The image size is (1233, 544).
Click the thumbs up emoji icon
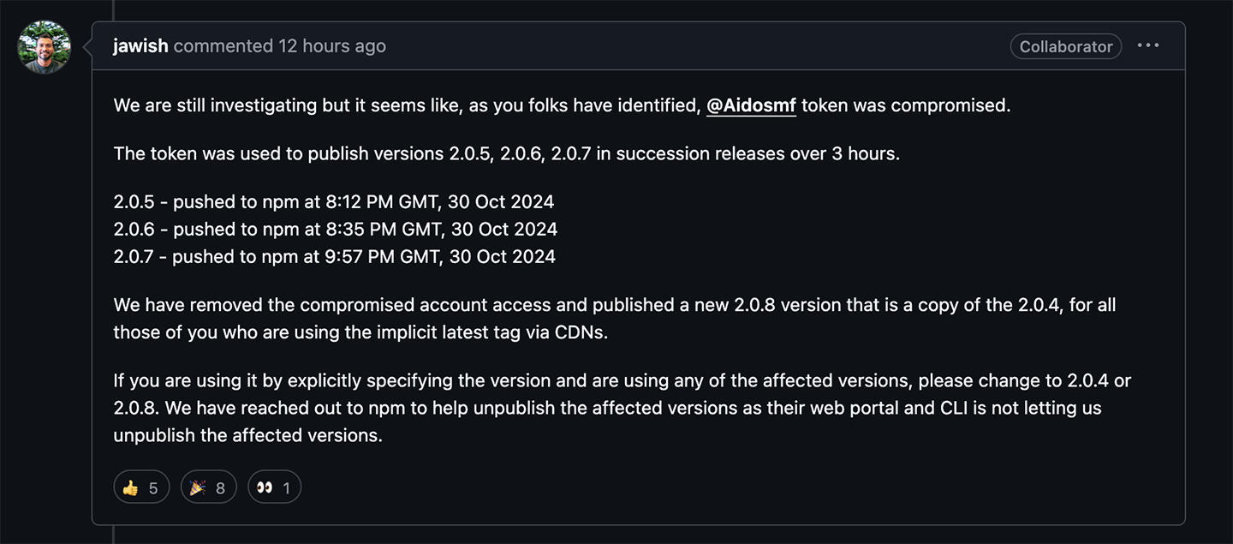130,487
